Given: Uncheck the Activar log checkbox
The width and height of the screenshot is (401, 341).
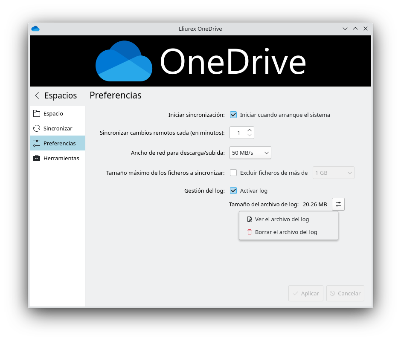Looking at the screenshot, I should (x=233, y=191).
